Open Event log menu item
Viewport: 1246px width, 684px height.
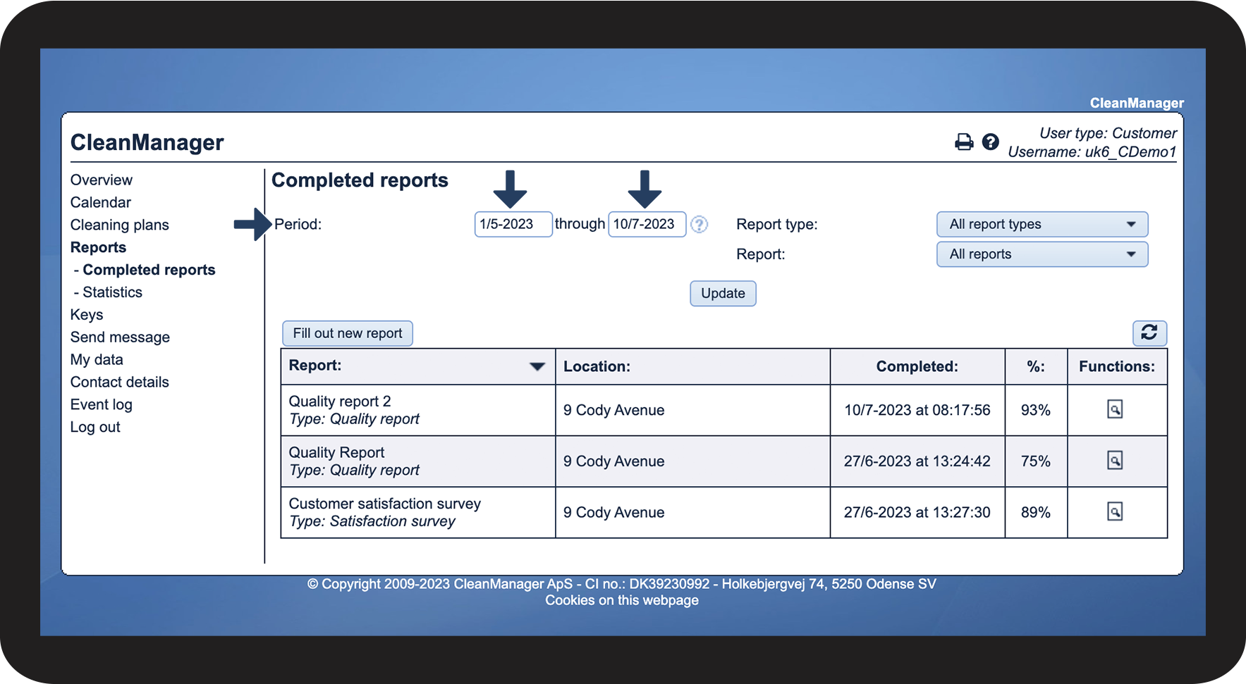click(101, 404)
